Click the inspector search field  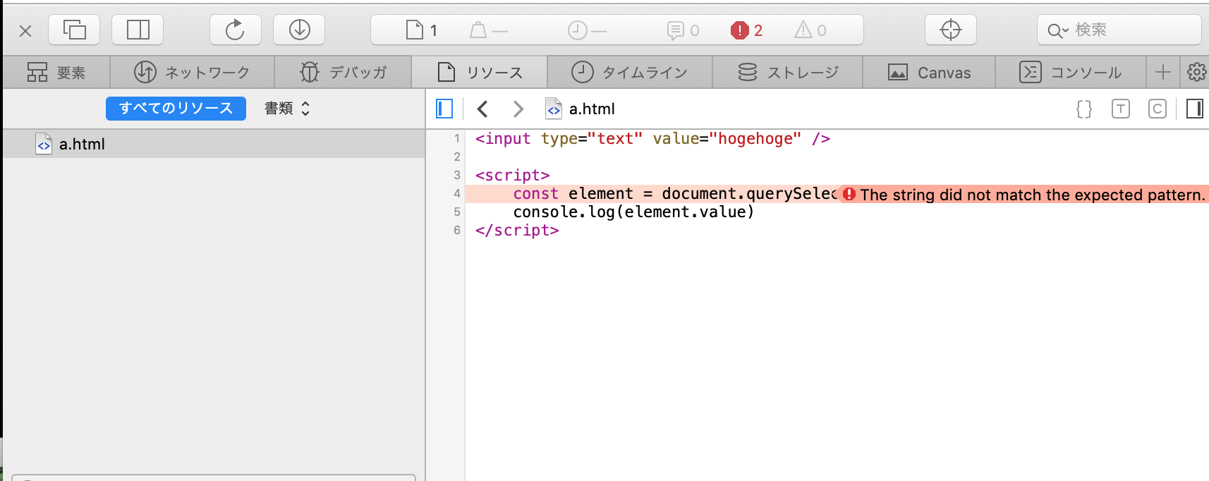(x=1119, y=30)
